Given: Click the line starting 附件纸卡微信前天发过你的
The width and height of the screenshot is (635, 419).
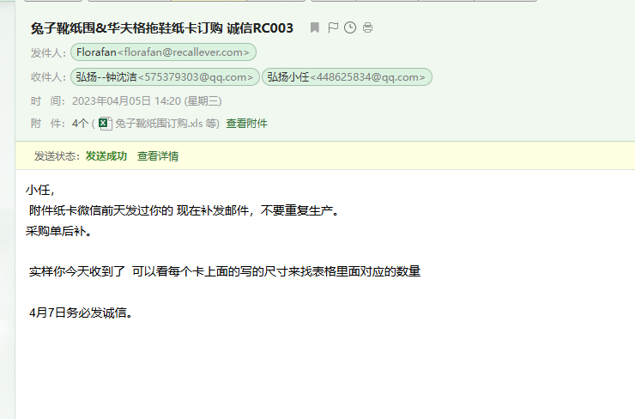Looking at the screenshot, I should pos(184,210).
